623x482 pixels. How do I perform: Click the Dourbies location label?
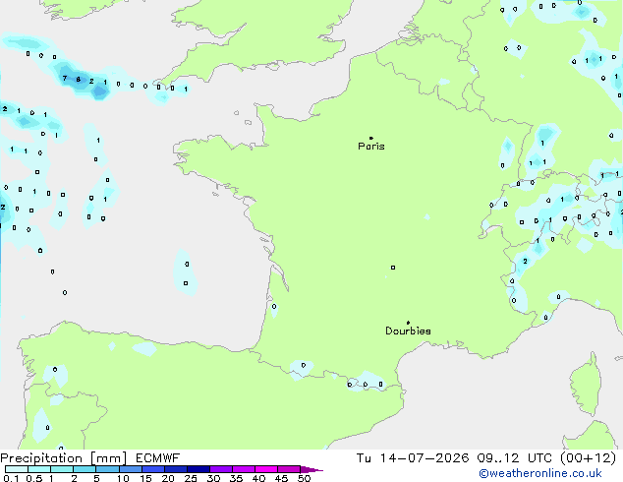click(408, 331)
